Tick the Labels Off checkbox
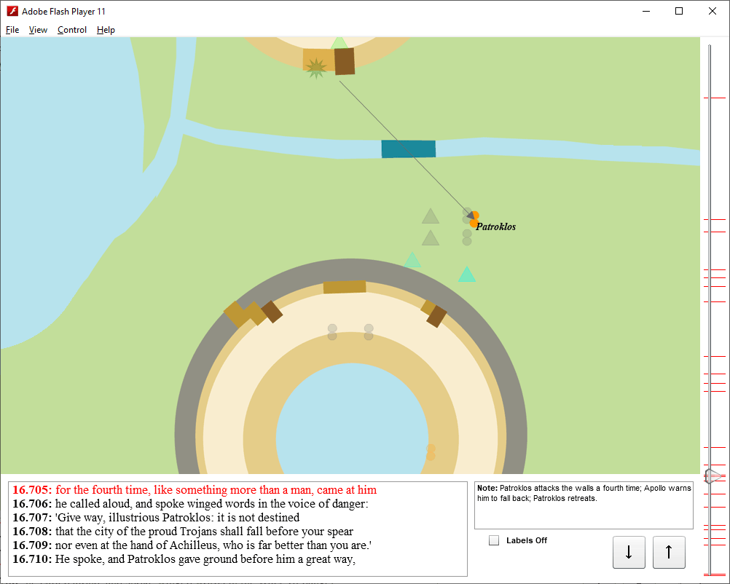This screenshot has width=730, height=584. 494,540
